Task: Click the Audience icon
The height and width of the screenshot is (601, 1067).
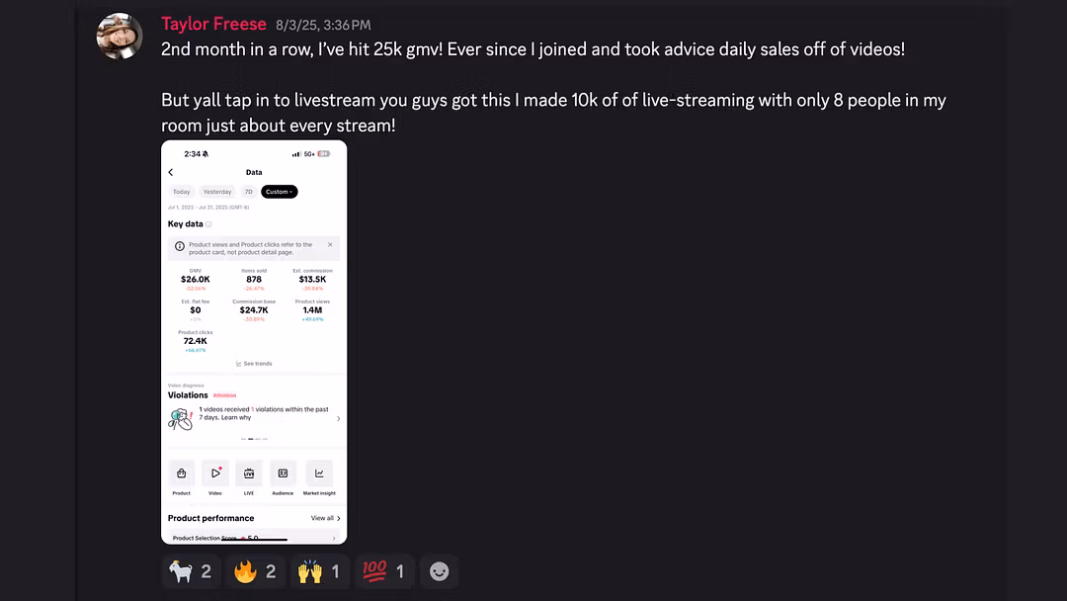Action: 284,473
